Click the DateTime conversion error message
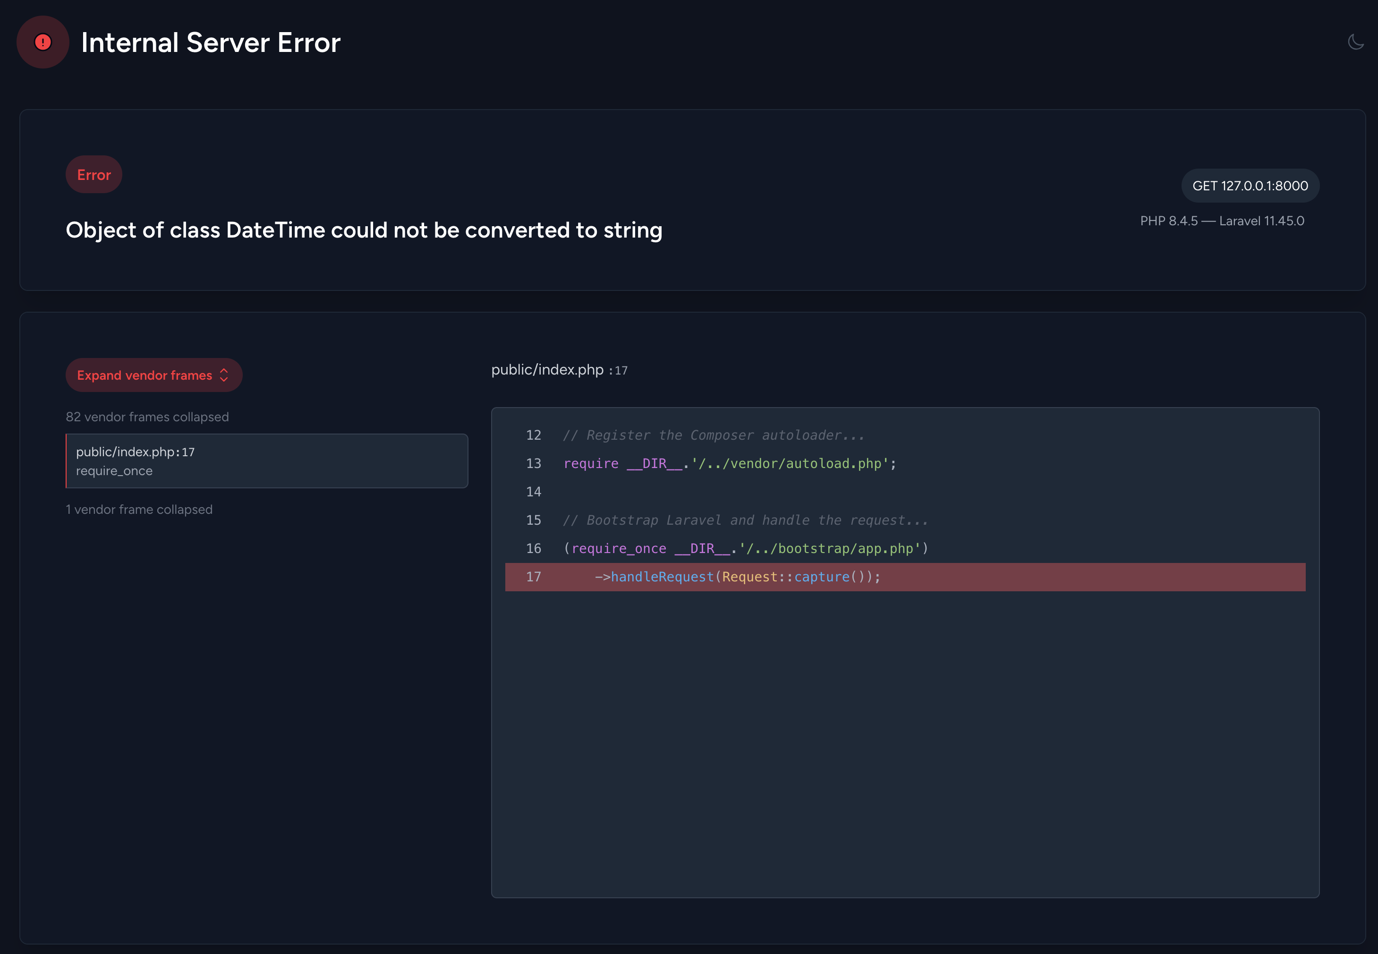This screenshot has height=954, width=1378. pos(363,230)
